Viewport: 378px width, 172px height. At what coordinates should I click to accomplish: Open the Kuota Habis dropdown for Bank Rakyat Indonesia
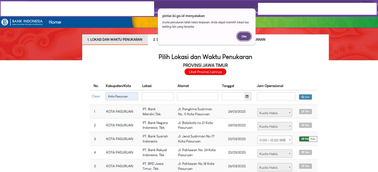(x=275, y=154)
